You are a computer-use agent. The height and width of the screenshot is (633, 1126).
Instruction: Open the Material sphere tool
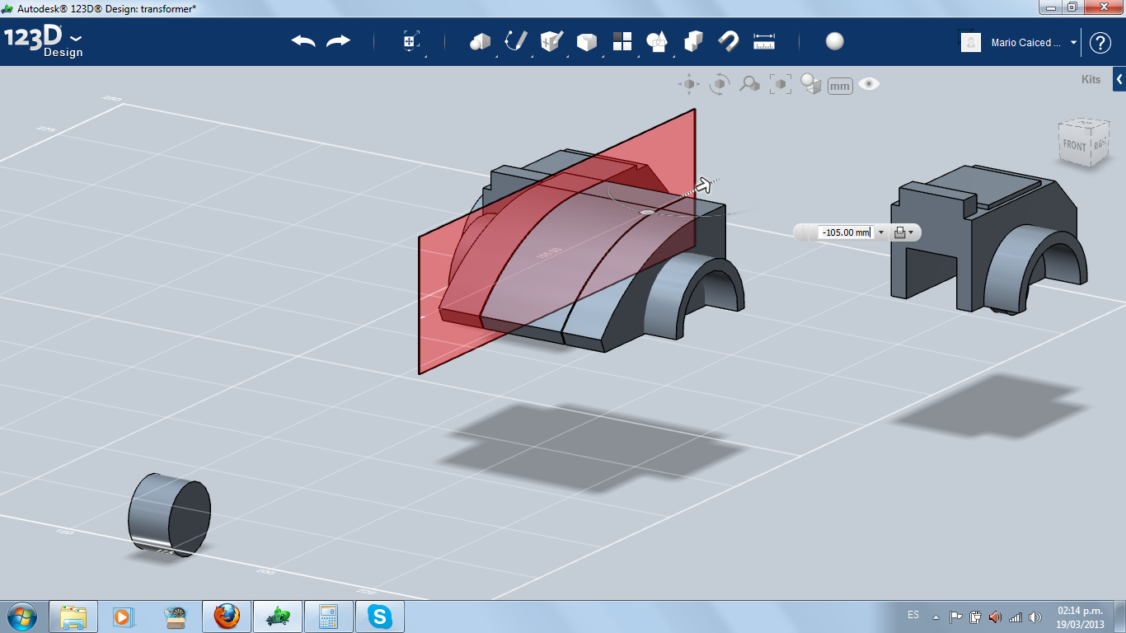835,41
